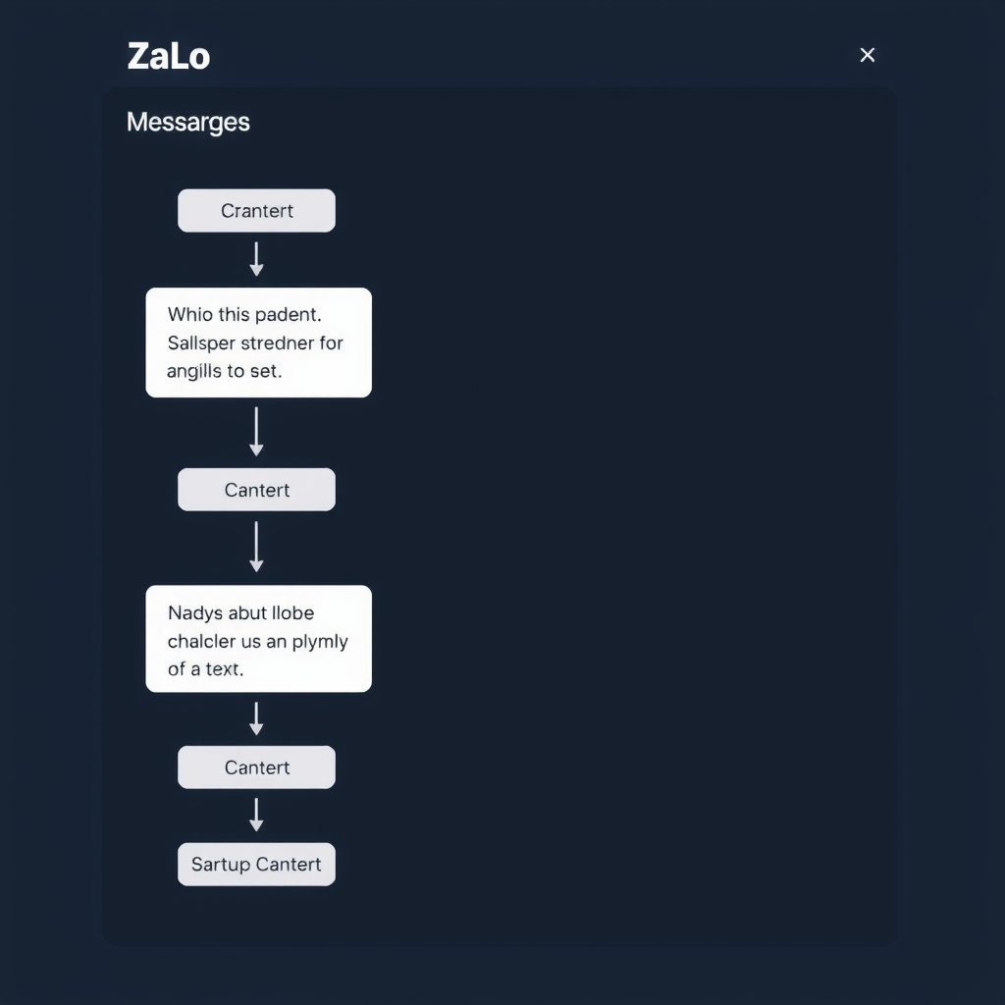Open the second white message bubble
Image resolution: width=1005 pixels, height=1005 pixels.
click(x=258, y=639)
